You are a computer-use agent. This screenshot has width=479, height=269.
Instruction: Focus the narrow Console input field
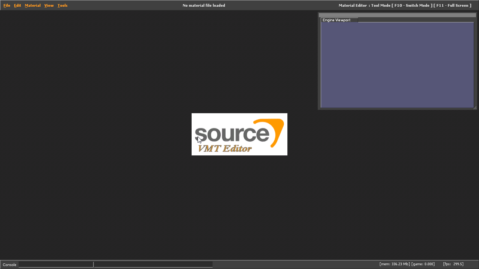click(x=56, y=265)
